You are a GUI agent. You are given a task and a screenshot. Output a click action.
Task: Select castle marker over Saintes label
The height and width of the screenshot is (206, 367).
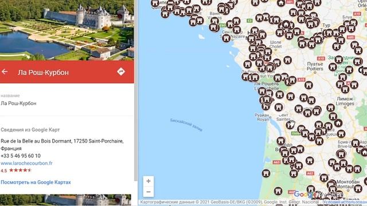[x=279, y=107]
